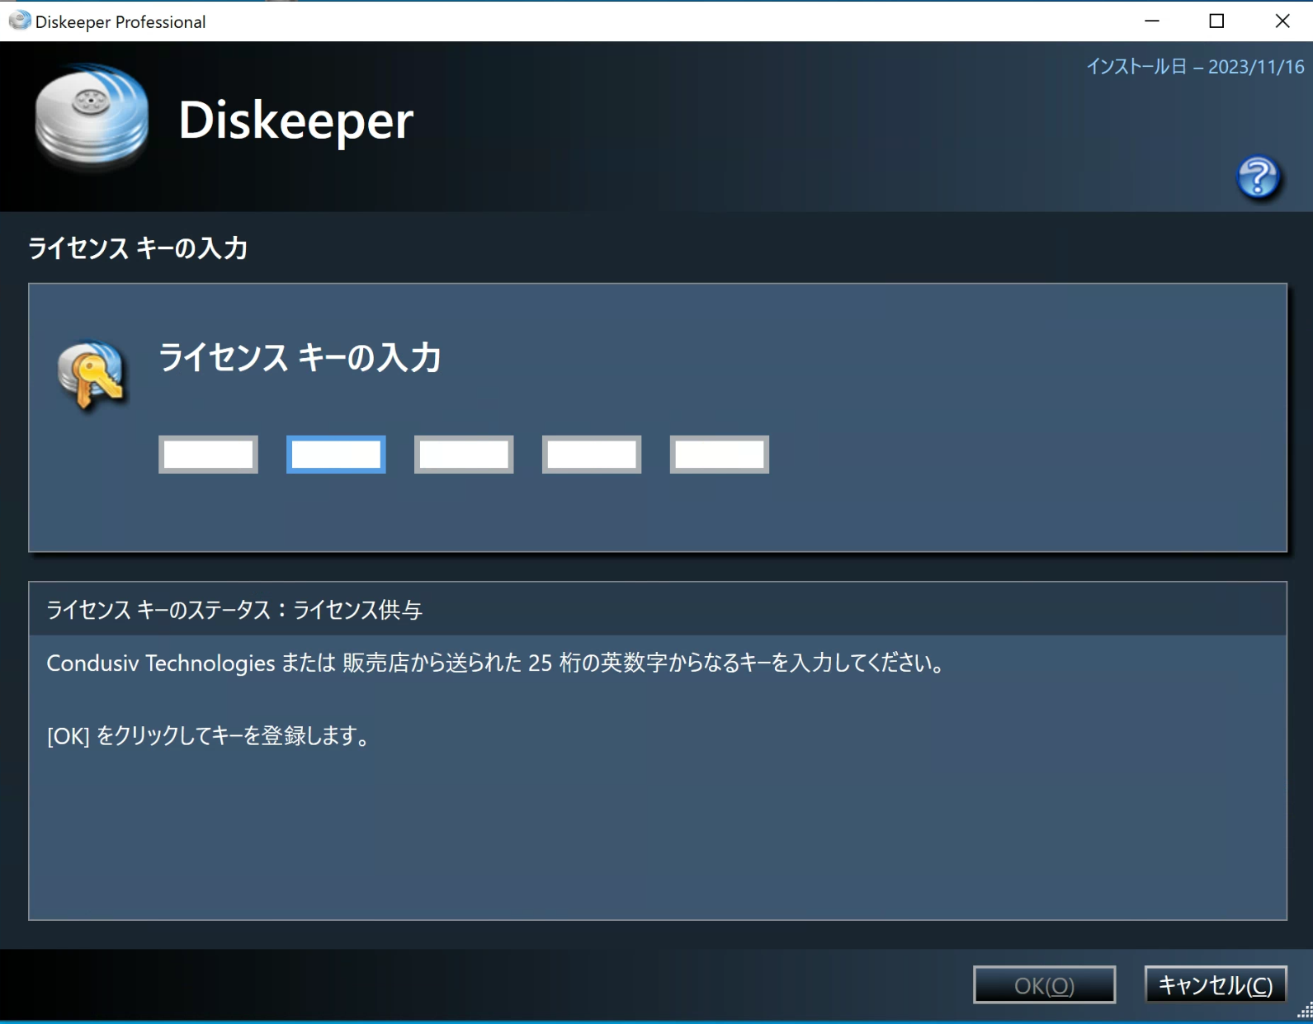Focus the fourth license key field
1313x1024 pixels.
point(592,455)
